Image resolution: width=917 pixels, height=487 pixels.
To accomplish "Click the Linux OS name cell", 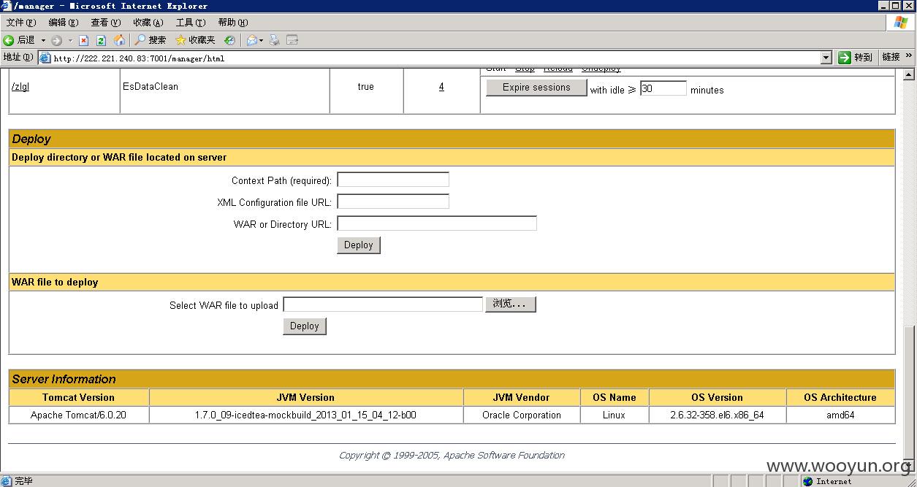I will coord(614,415).
